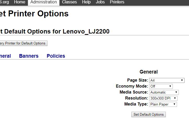Go to the Classes page
Screen dimensions: 189x125
pyautogui.click(x=69, y=2)
